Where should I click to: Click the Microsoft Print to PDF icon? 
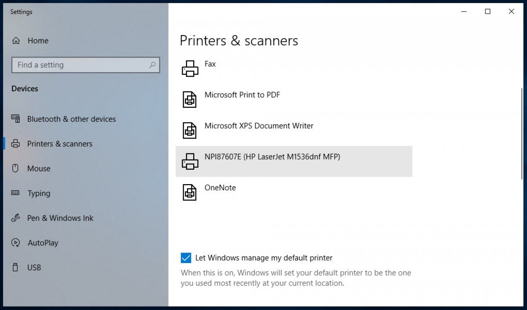click(x=190, y=100)
